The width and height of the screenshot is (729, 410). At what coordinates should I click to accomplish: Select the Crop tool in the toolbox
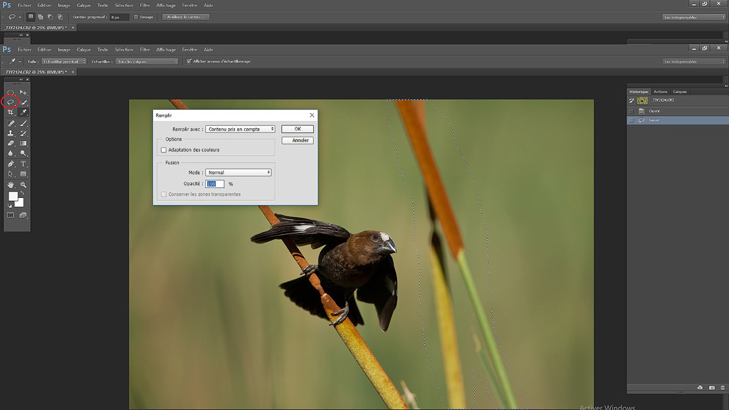pos(11,112)
